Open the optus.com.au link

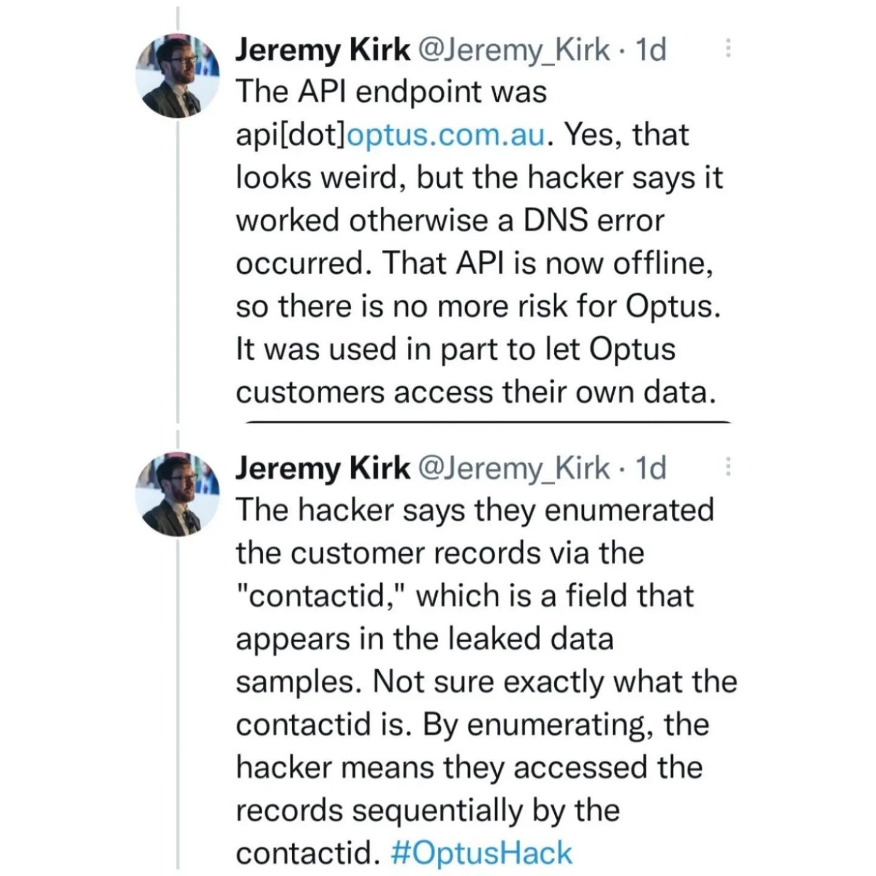point(447,135)
